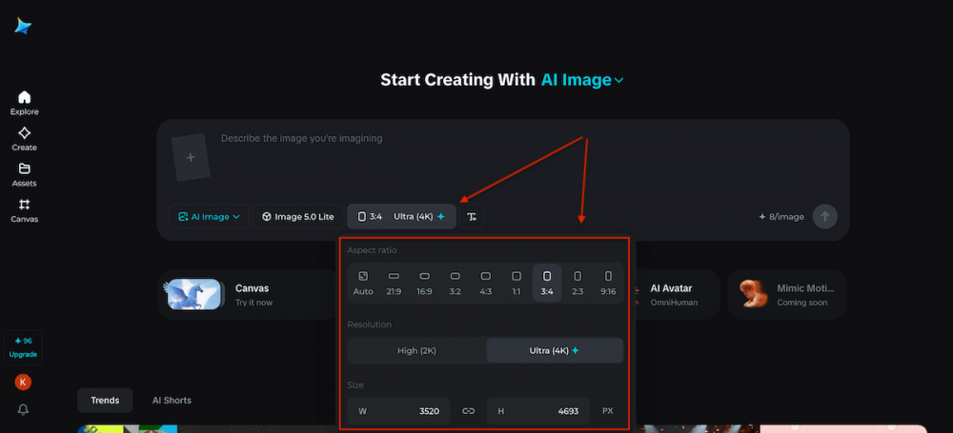The width and height of the screenshot is (953, 433).
Task: Click the height H size field
Action: tap(537, 411)
